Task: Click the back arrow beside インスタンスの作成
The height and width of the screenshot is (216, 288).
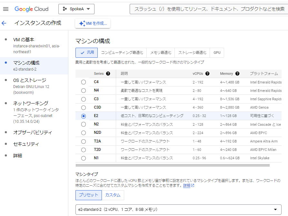Action: pyautogui.click(x=4, y=23)
